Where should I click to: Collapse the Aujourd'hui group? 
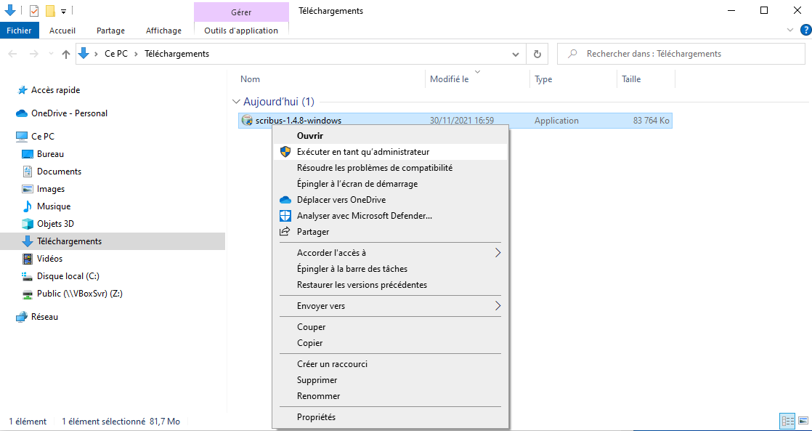pyautogui.click(x=235, y=102)
